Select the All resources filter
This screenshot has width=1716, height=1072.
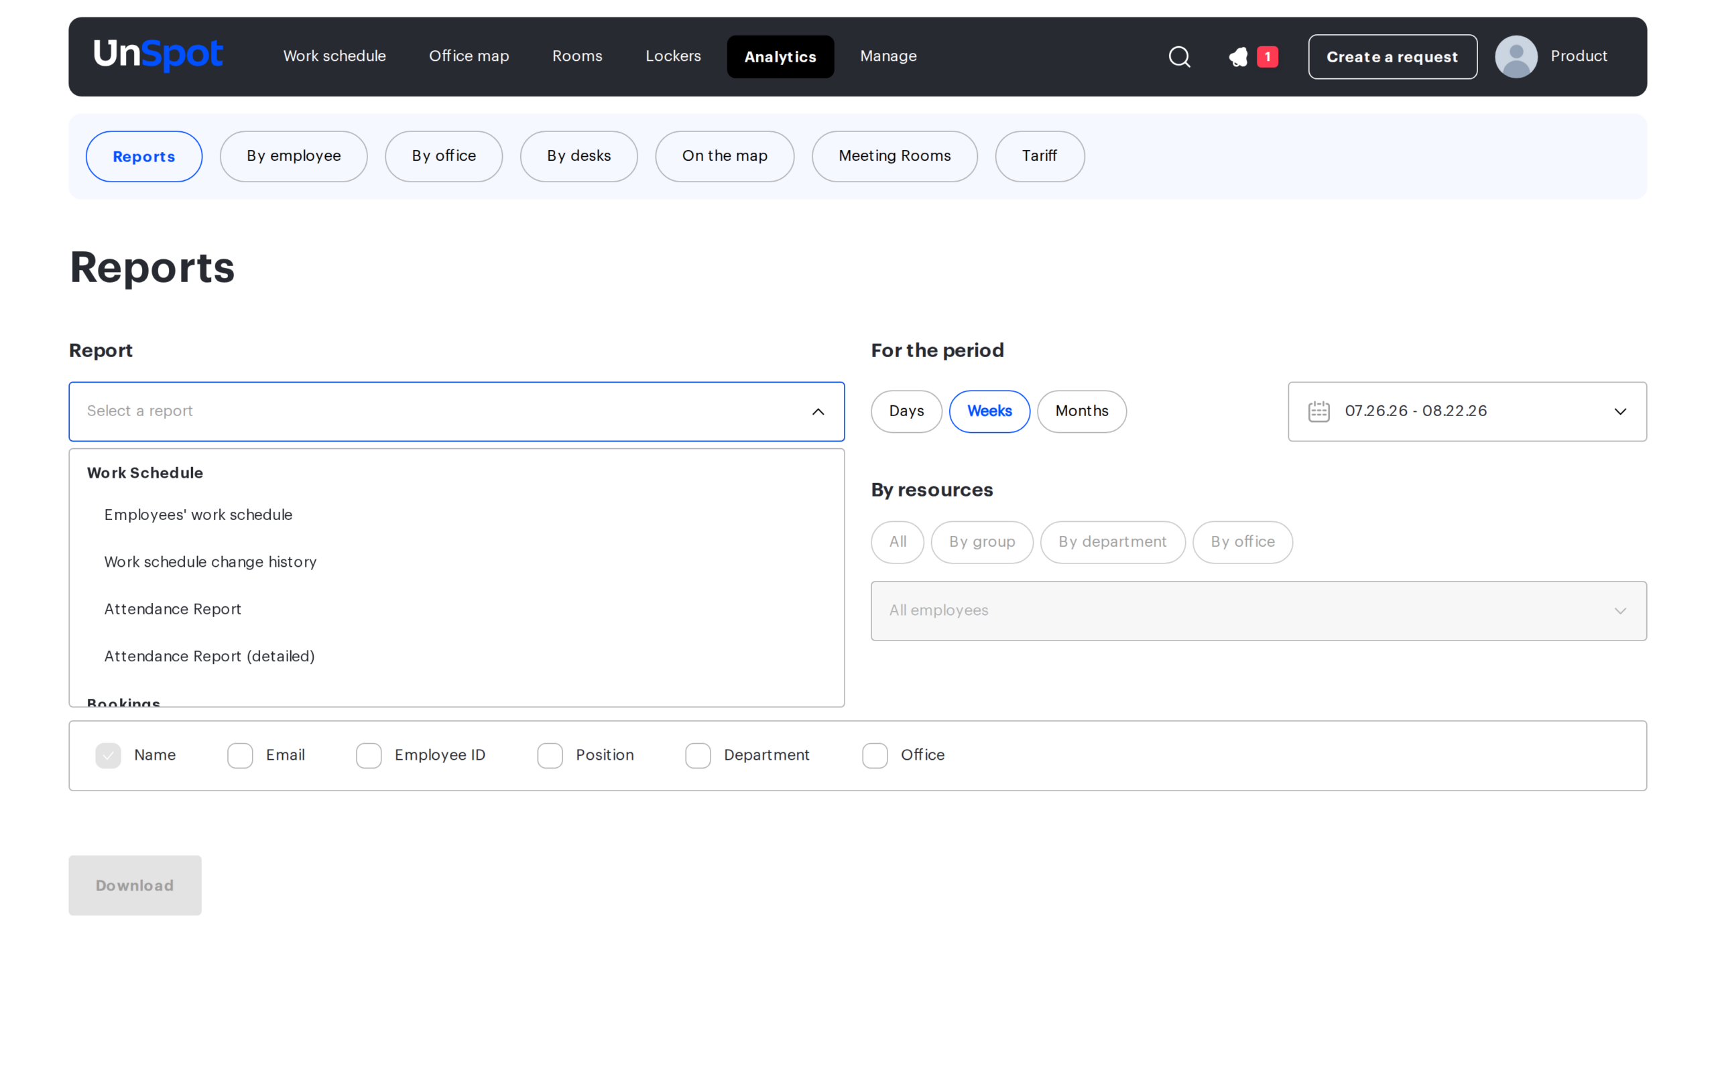point(897,543)
